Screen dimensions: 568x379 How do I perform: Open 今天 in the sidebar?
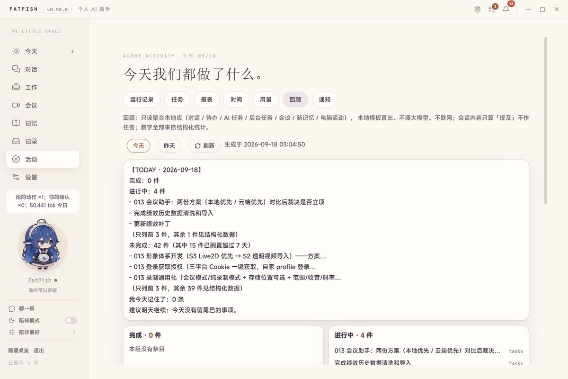coord(43,51)
